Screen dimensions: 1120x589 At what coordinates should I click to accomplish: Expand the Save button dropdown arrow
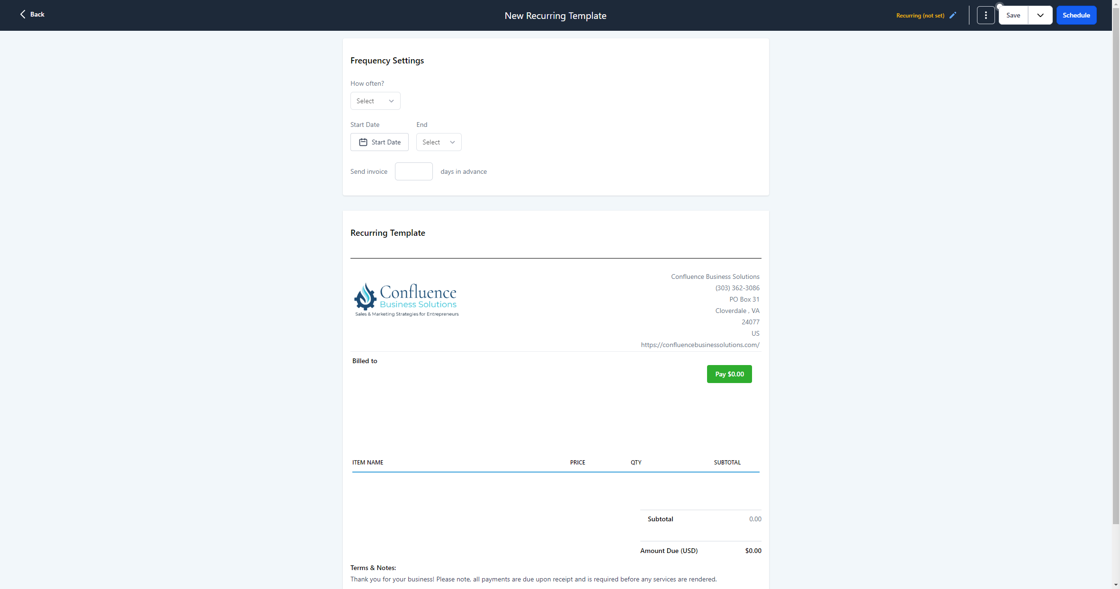[x=1040, y=15]
